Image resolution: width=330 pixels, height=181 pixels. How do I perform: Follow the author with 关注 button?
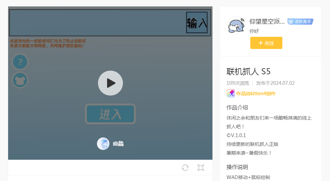point(266,43)
